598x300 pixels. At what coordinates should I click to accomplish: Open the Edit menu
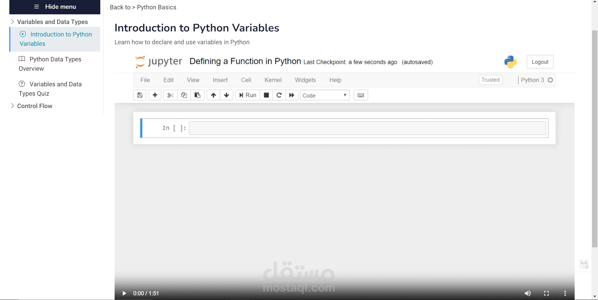168,80
